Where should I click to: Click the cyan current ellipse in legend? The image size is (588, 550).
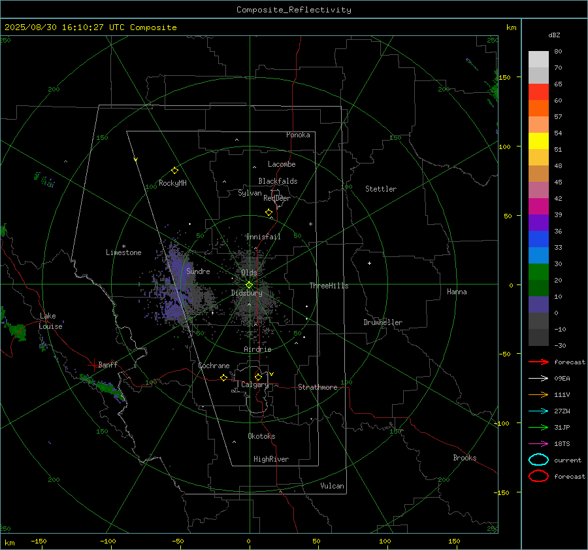click(538, 460)
